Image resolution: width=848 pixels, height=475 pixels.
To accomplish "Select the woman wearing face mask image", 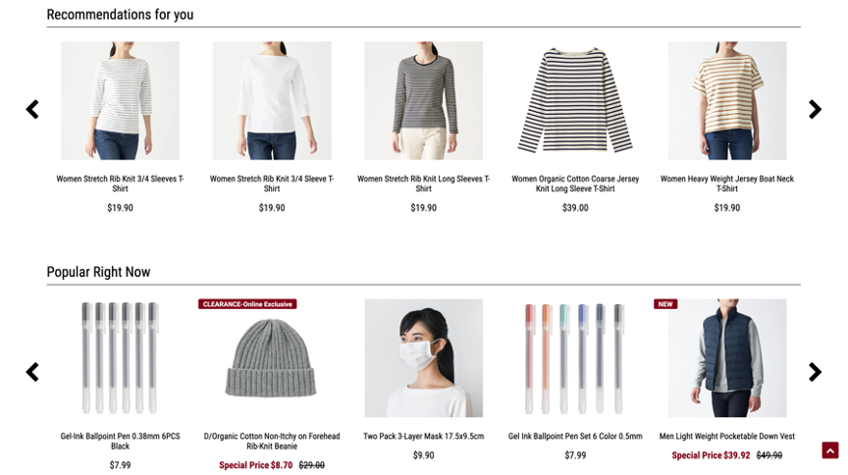I will [x=423, y=358].
